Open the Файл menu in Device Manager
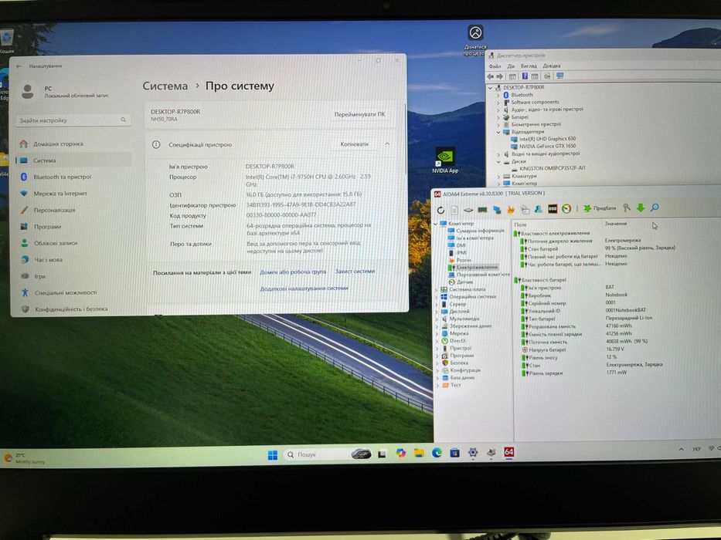This screenshot has width=721, height=540. coord(495,66)
